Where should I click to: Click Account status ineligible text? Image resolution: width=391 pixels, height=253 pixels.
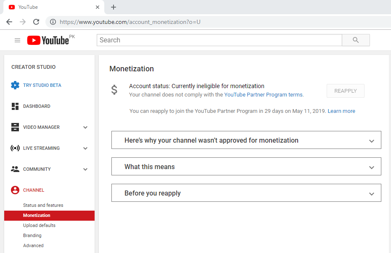pyautogui.click(x=197, y=86)
